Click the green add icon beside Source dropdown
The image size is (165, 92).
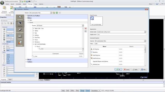pyautogui.click(x=57, y=13)
